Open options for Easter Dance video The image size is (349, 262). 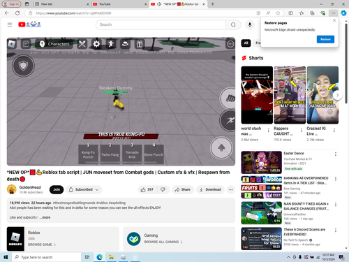[x=336, y=154]
